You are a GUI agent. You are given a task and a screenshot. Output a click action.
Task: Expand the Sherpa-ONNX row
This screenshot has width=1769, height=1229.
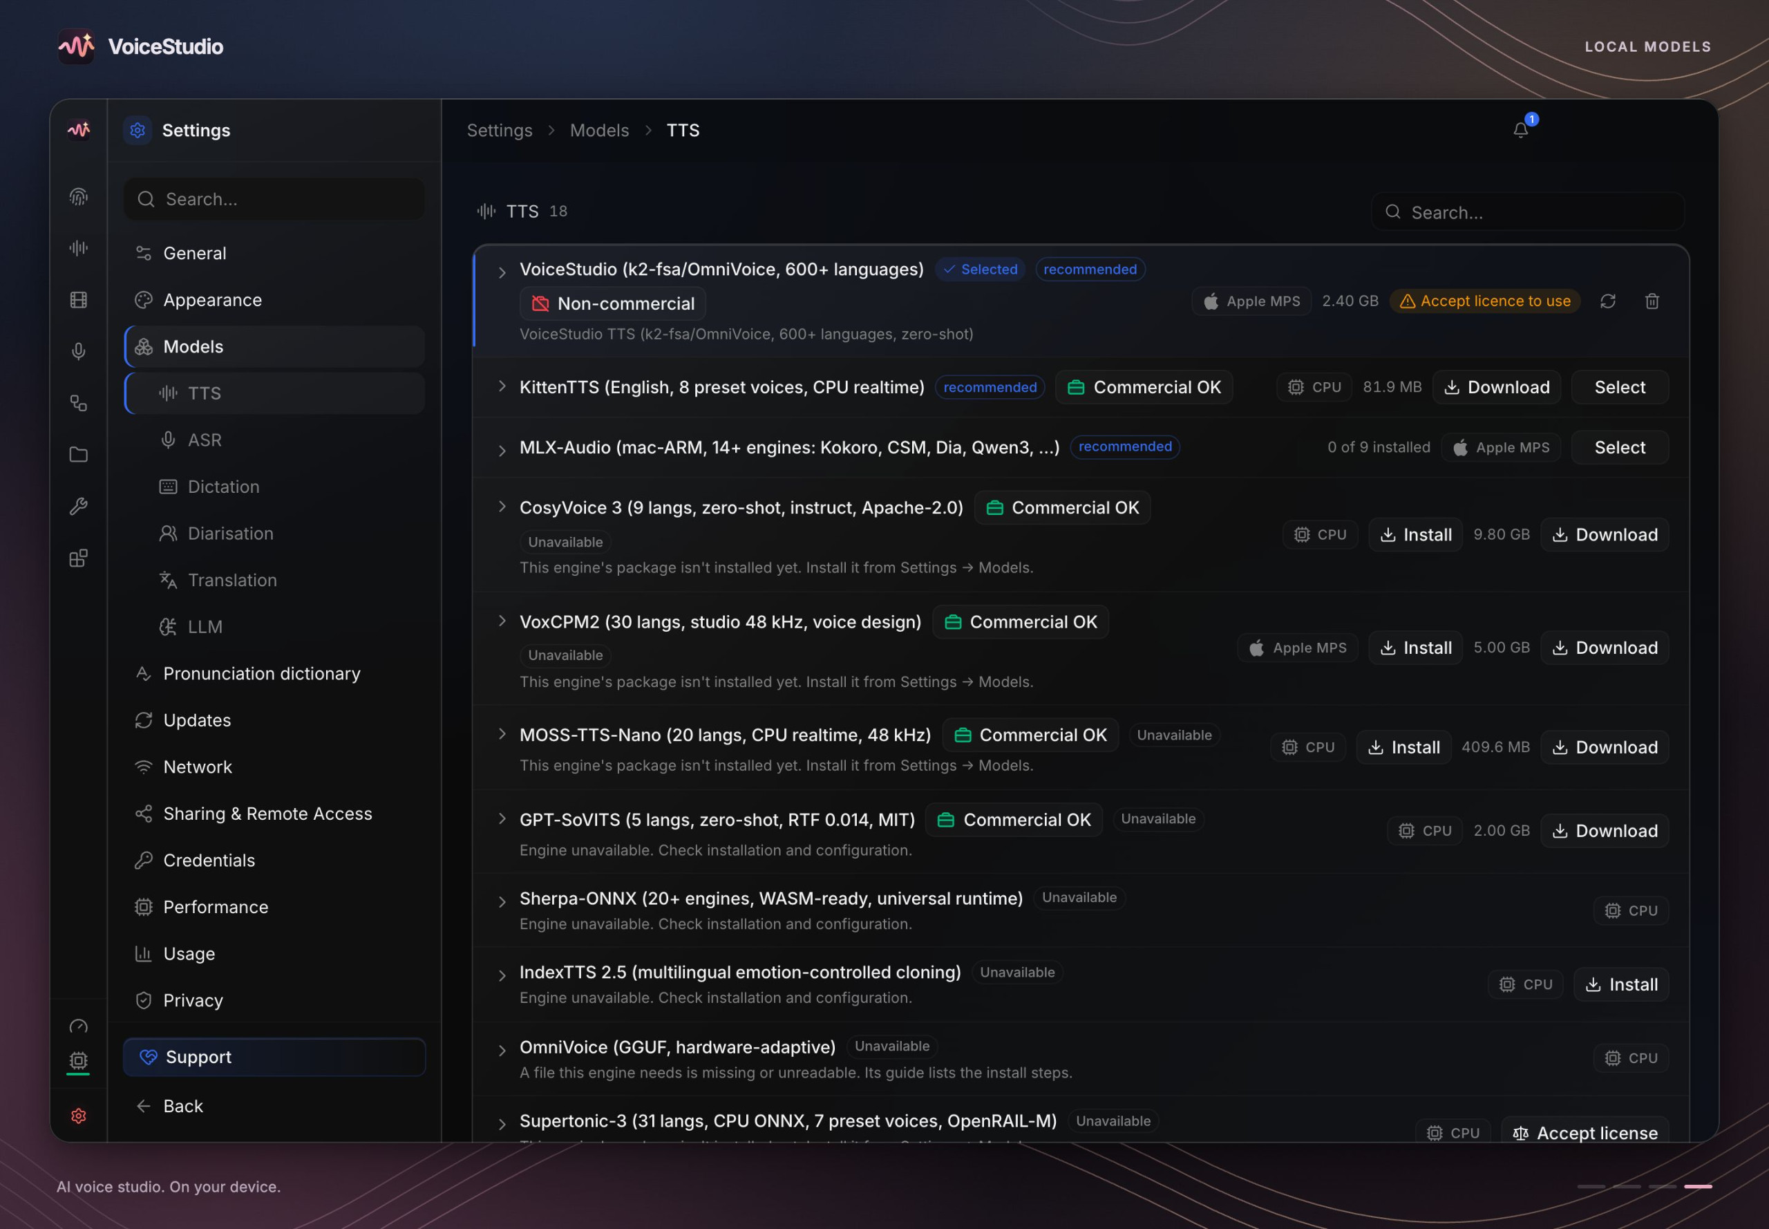point(502,902)
